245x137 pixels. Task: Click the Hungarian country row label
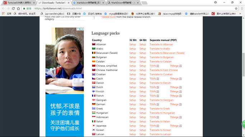(102, 113)
